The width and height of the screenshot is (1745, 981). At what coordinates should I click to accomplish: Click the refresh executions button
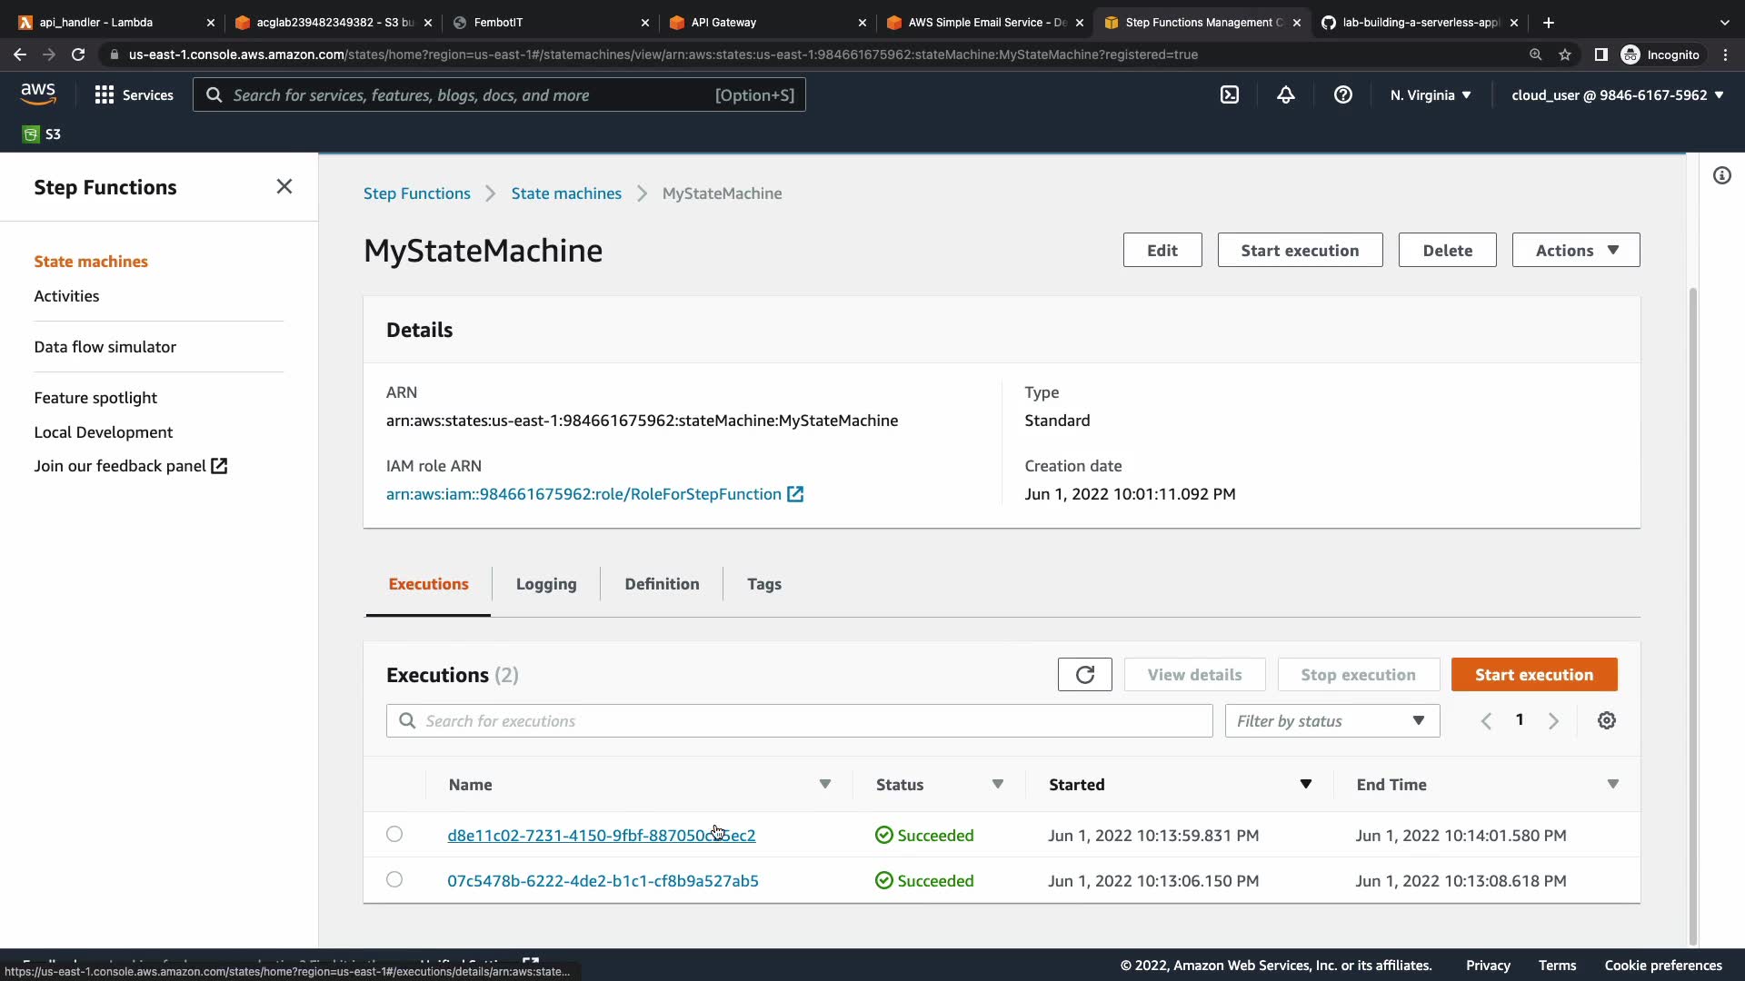(x=1084, y=675)
